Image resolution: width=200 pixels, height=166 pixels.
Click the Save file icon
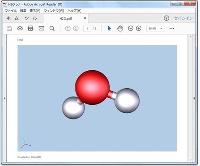(9, 28)
